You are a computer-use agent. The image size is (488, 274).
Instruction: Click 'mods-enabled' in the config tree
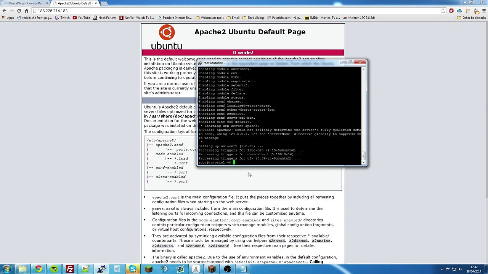pyautogui.click(x=169, y=154)
